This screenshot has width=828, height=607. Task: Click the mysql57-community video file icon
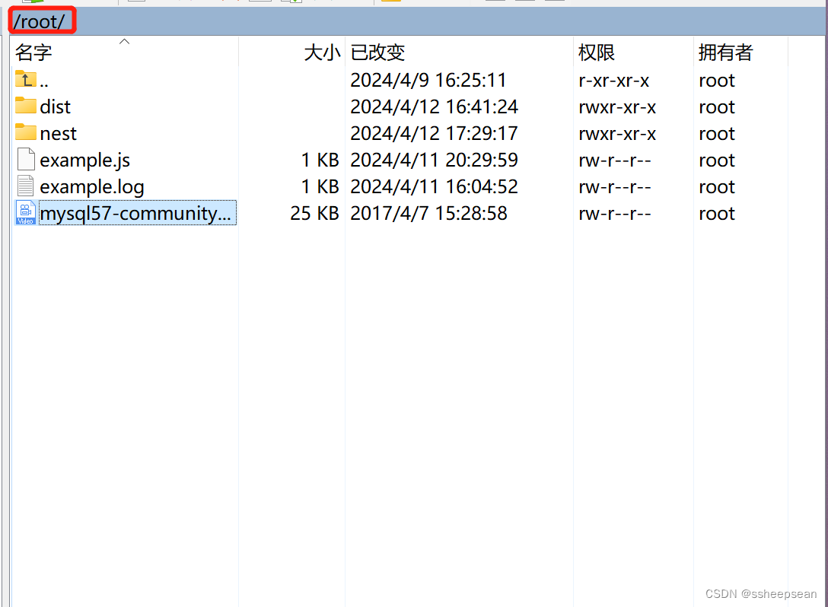tap(26, 213)
